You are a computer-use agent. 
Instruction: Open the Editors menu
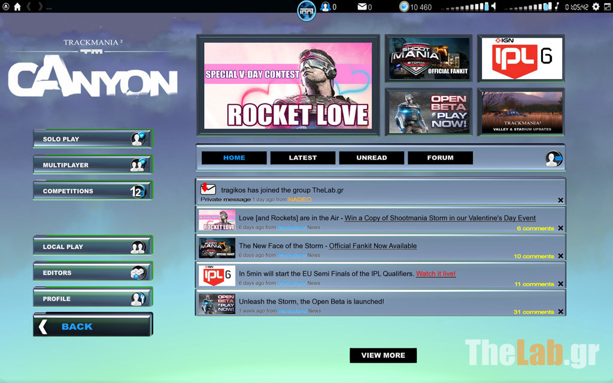(93, 272)
